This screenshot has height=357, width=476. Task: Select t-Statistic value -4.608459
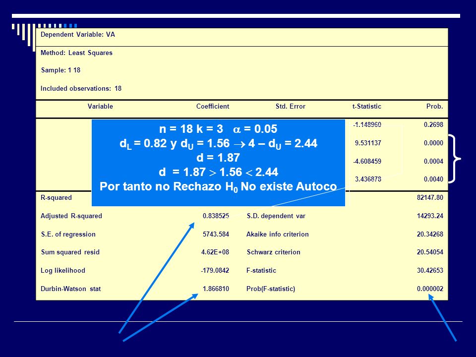pos(367,161)
